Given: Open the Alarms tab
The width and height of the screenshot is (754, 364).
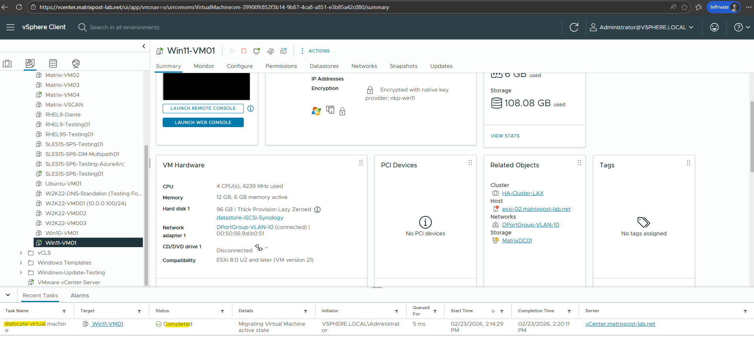Looking at the screenshot, I should [x=80, y=295].
